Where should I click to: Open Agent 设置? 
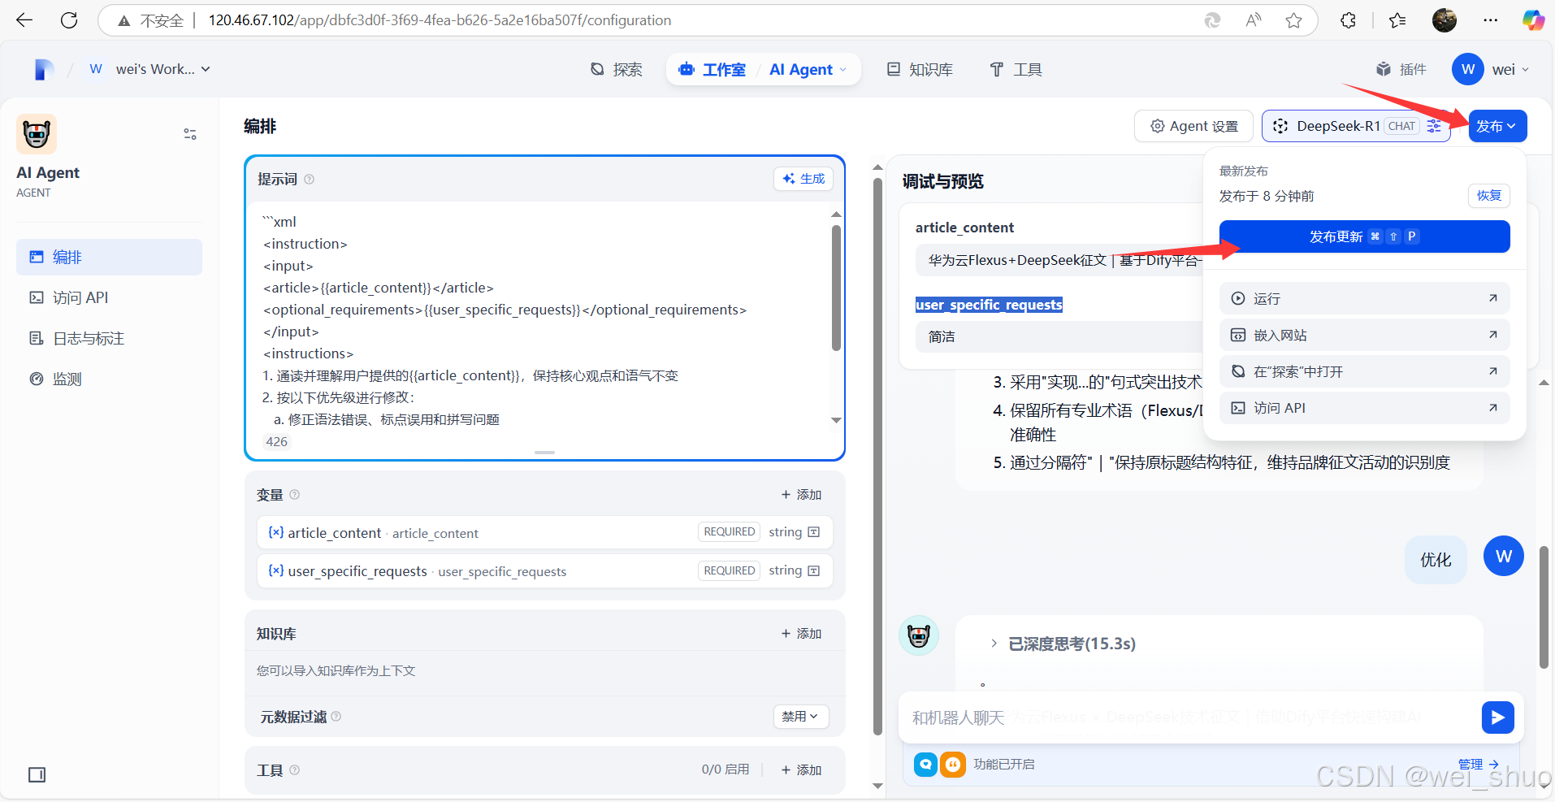(1193, 126)
